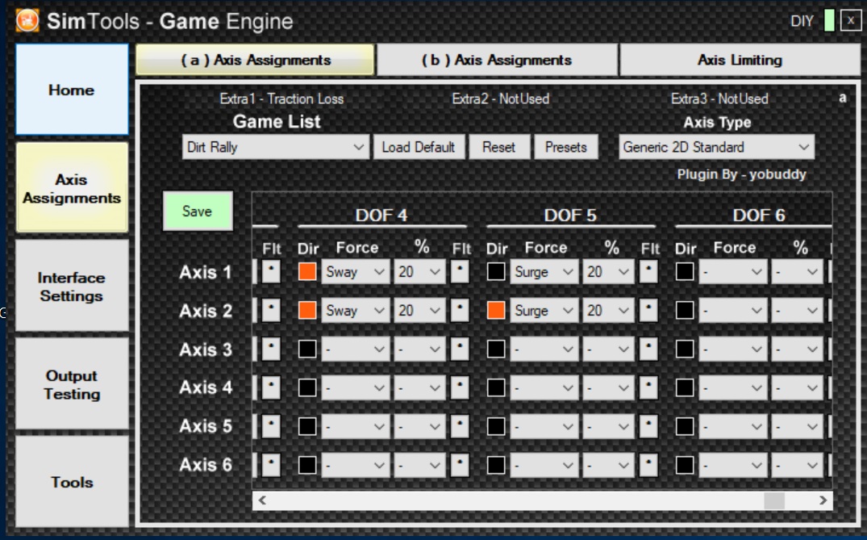Image resolution: width=867 pixels, height=540 pixels.
Task: Toggle Axis 4 DOF 5 direction box
Action: tap(496, 387)
